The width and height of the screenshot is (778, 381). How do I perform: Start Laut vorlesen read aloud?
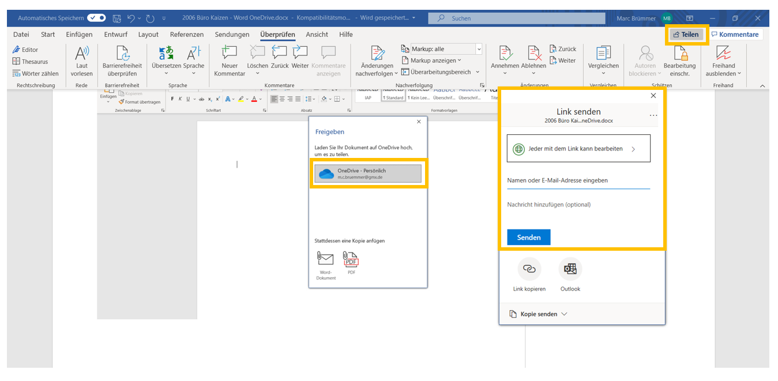tap(82, 61)
